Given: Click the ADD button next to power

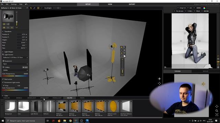Looking at the screenshot, I should (x=25, y=67).
